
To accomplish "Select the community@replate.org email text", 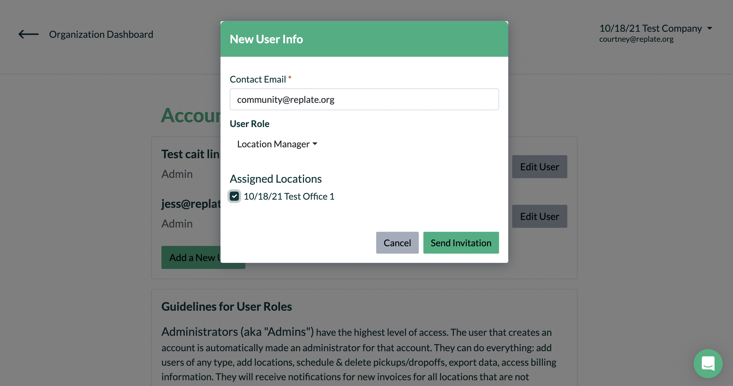I will click(286, 99).
